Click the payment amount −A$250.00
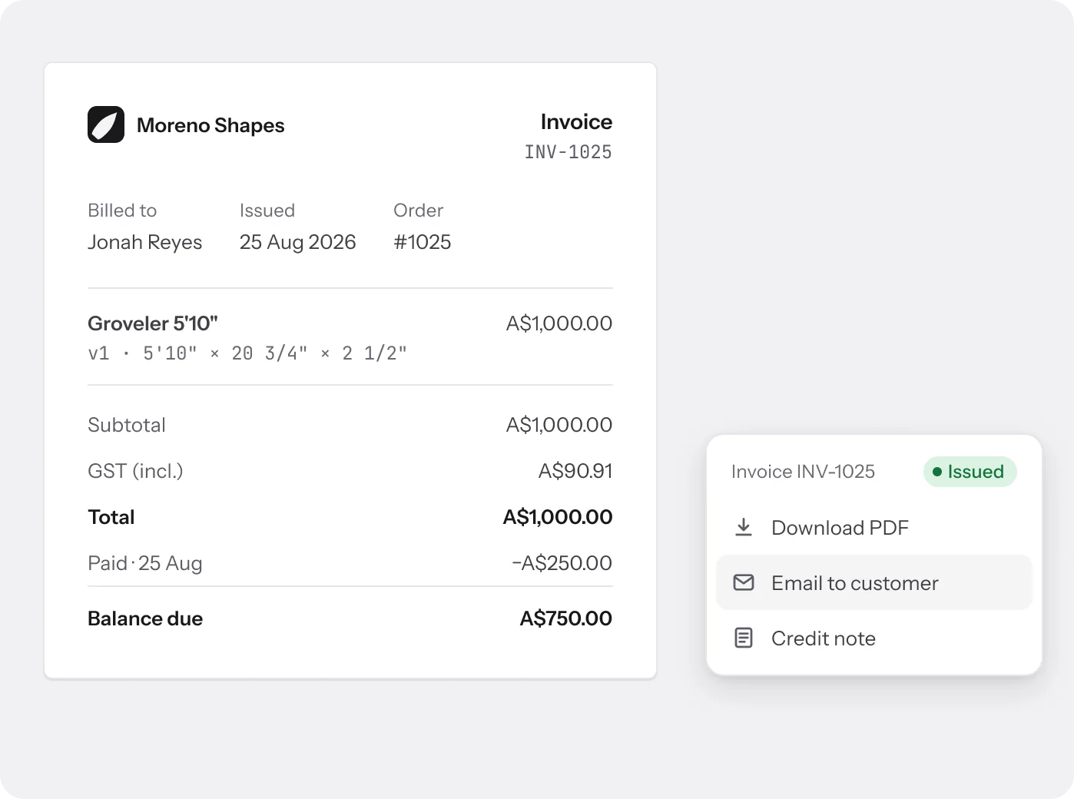 562,563
